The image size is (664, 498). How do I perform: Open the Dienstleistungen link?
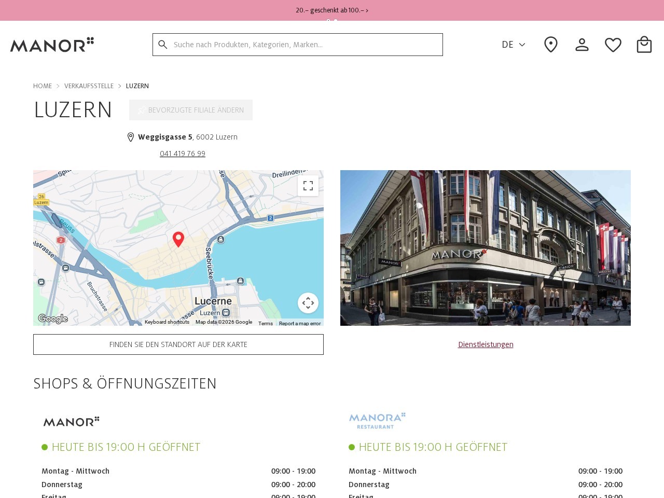486,344
